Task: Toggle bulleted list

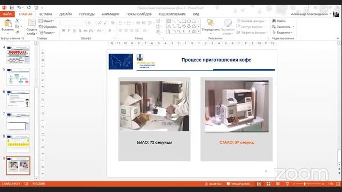Action: (x=121, y=23)
